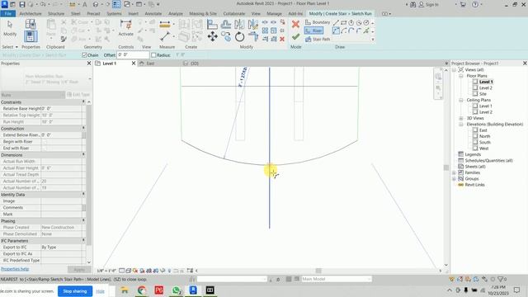Finish edit mode with green checkmark
Viewport: 528px width, 297px height.
[x=295, y=36]
